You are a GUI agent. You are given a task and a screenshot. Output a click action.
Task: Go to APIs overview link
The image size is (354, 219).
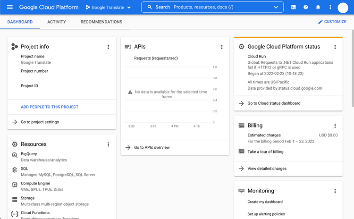(x=152, y=147)
